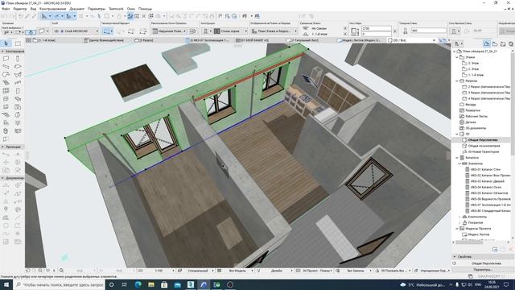Collapse the Разрезы folder in the Navigator
The width and height of the screenshot is (515, 290).
point(457,81)
